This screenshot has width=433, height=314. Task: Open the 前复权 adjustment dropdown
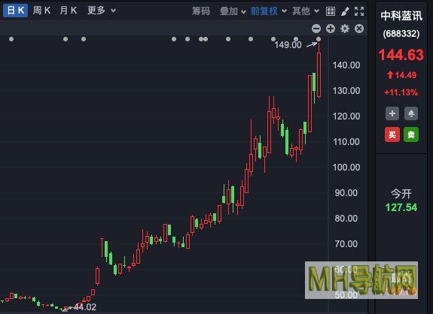click(x=268, y=11)
